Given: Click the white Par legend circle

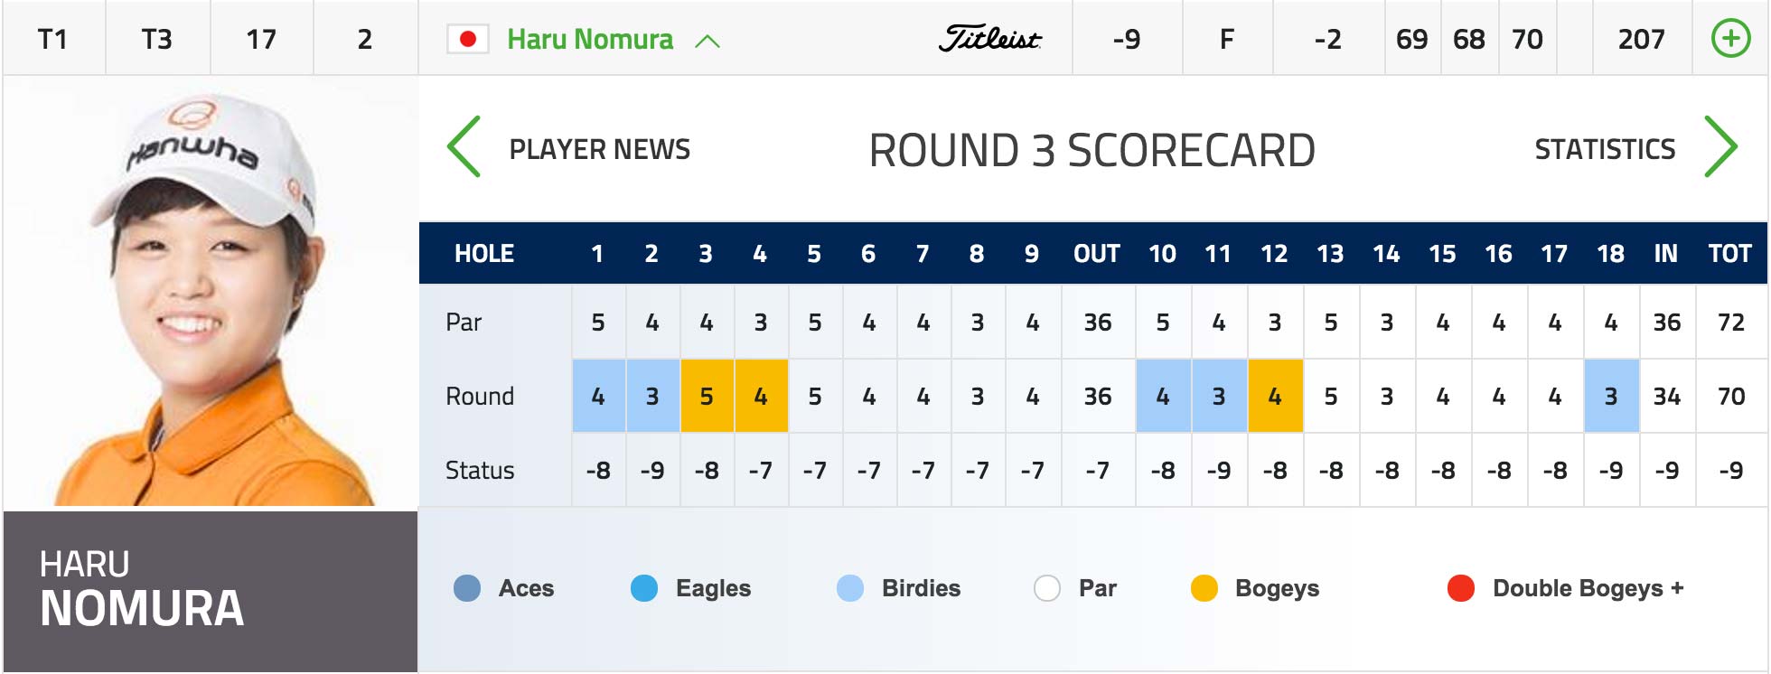Looking at the screenshot, I should [1047, 588].
